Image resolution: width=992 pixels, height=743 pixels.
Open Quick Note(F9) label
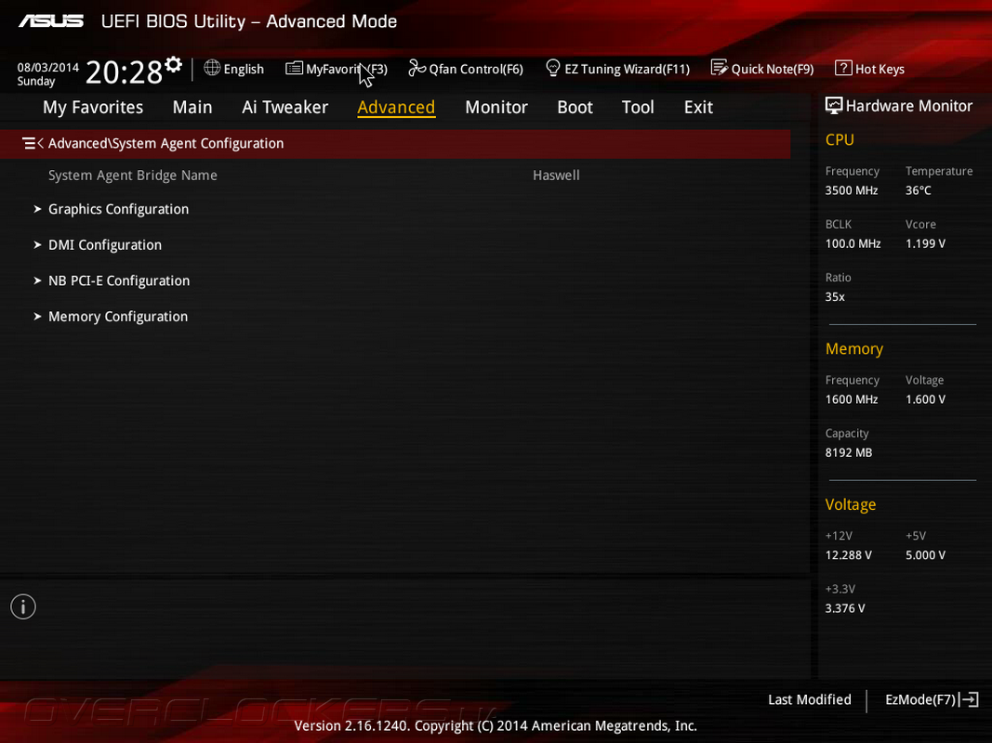coord(773,69)
